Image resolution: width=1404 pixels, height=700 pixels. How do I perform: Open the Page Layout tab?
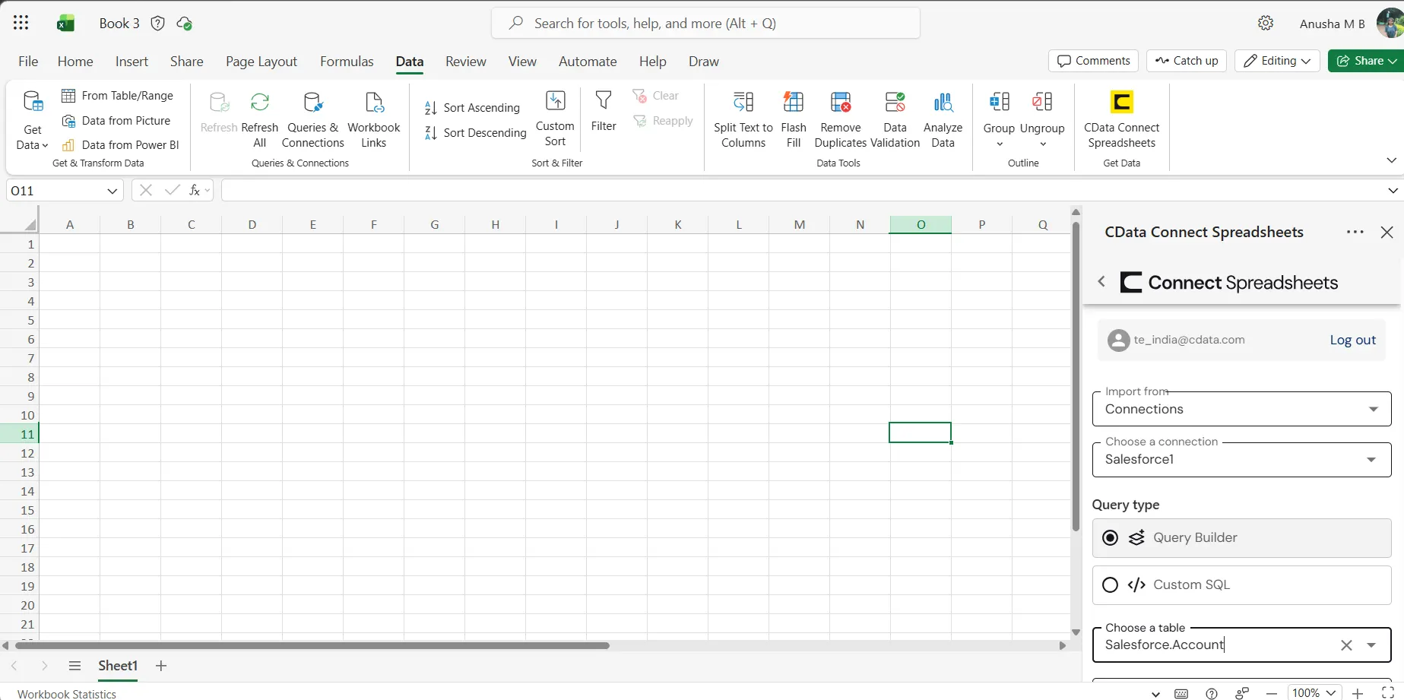261,62
